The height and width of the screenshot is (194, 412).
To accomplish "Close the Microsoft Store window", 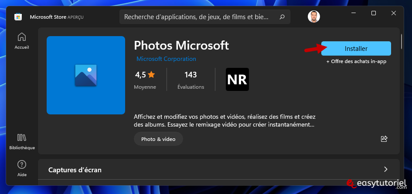I will pyautogui.click(x=393, y=13).
